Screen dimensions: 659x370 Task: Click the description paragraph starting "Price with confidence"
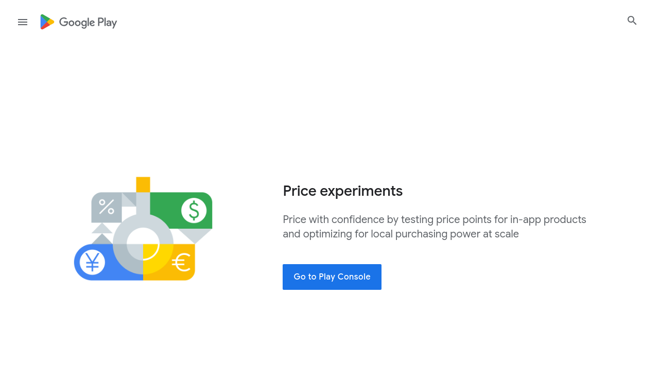click(x=435, y=227)
